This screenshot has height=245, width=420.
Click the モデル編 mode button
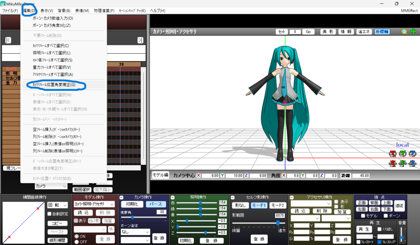point(160,175)
